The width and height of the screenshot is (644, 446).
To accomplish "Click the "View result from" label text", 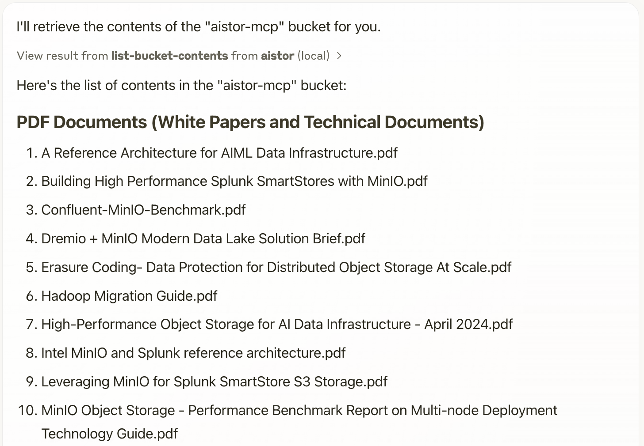I will [62, 56].
